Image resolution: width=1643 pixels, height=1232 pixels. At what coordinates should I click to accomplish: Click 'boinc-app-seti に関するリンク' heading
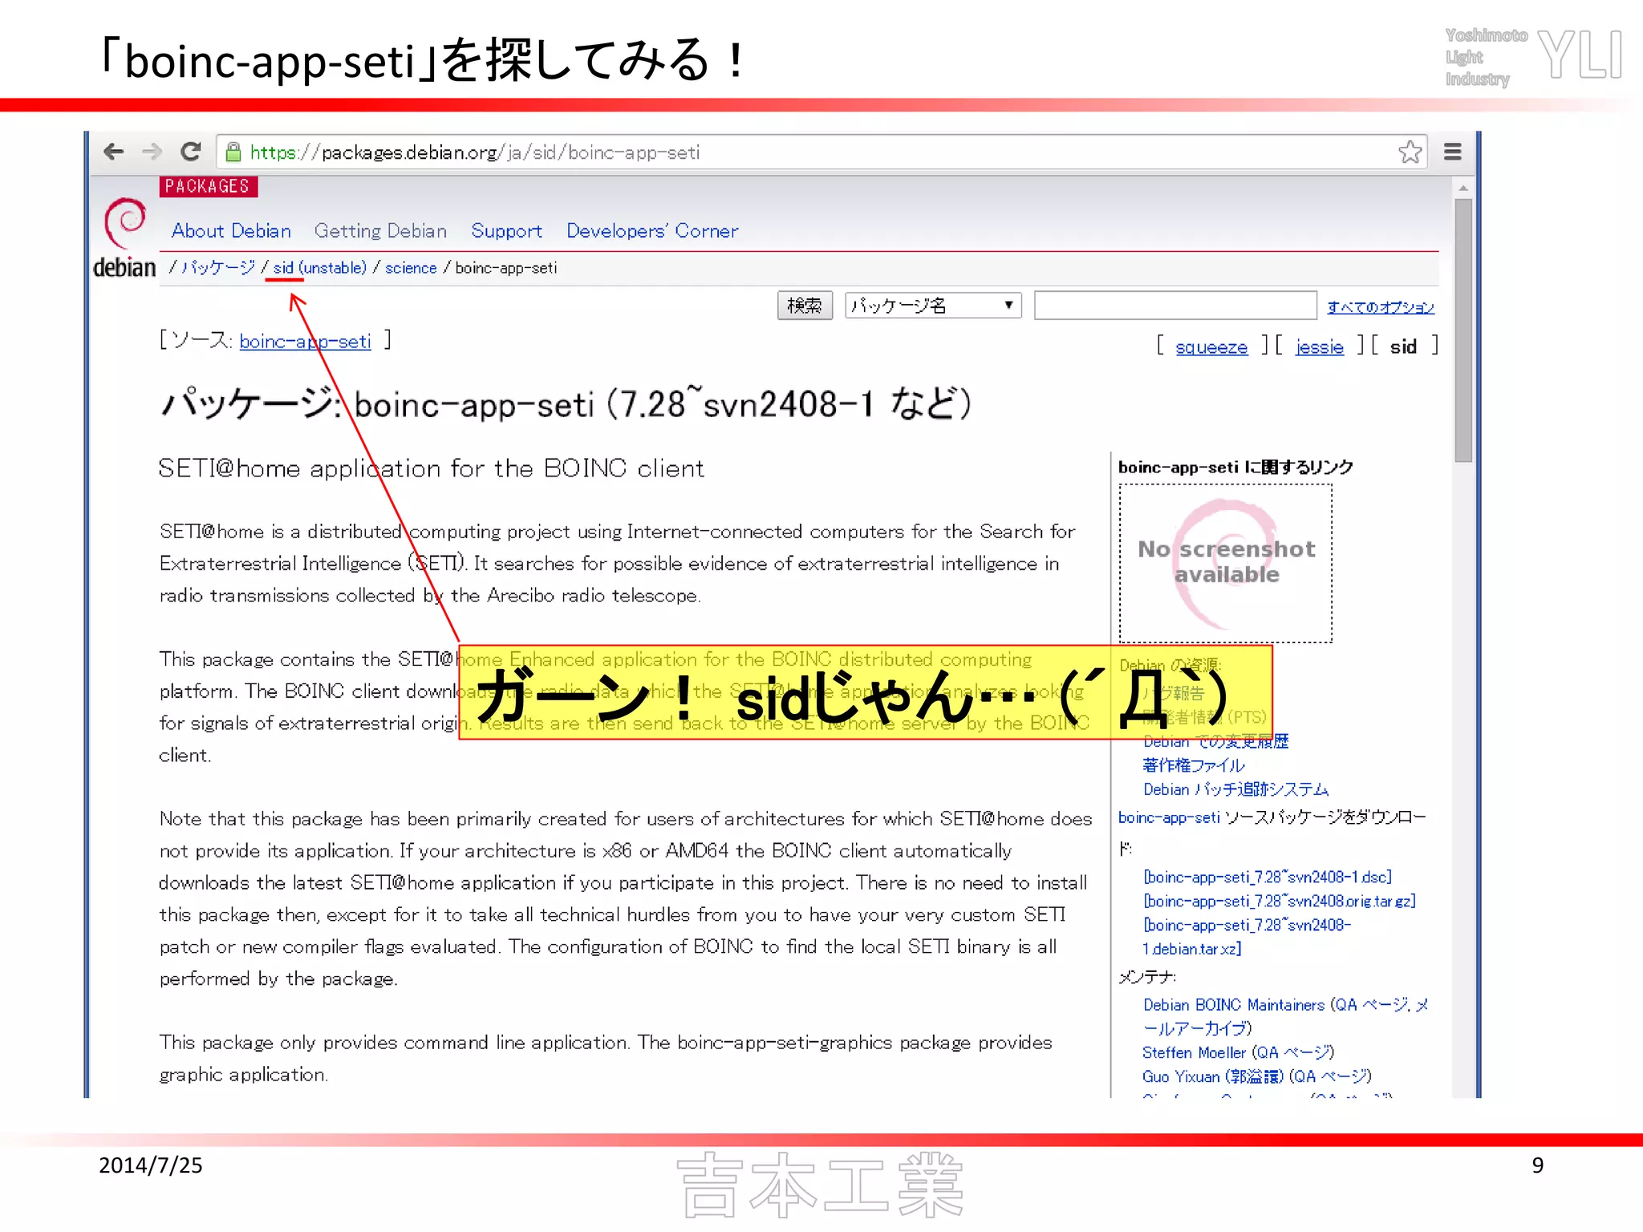coord(1235,467)
